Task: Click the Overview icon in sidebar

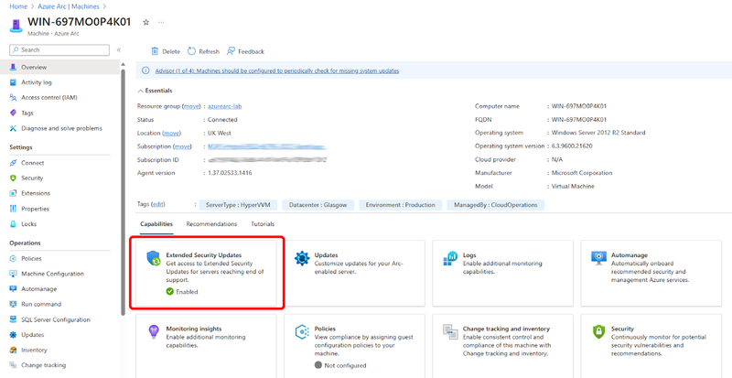Action: tap(13, 68)
